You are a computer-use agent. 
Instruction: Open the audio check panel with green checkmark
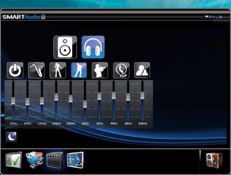(x=13, y=160)
